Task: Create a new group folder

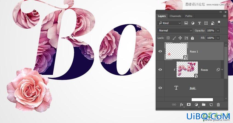Action: coord(204,104)
